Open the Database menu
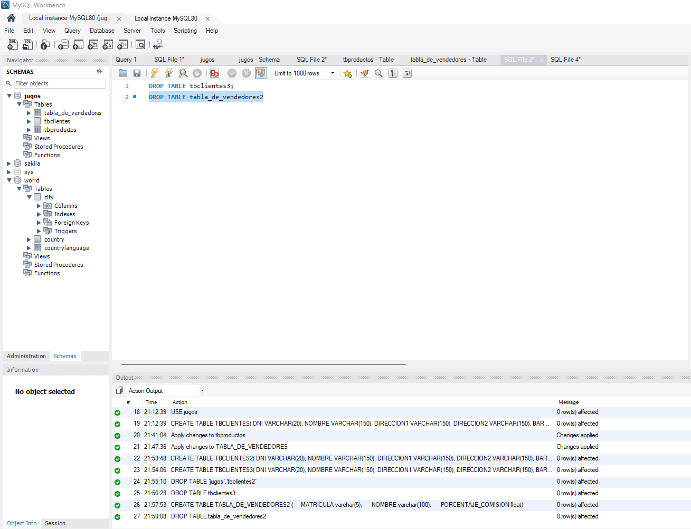Viewport: 691px width, 529px height. coord(102,31)
